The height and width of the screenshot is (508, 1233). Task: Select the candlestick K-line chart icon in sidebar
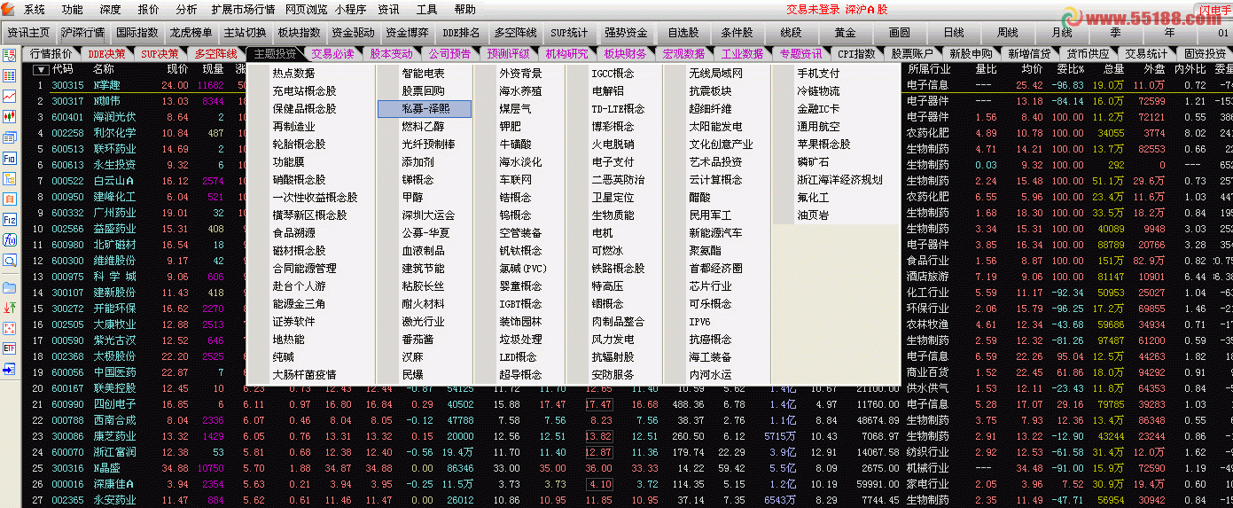point(10,116)
